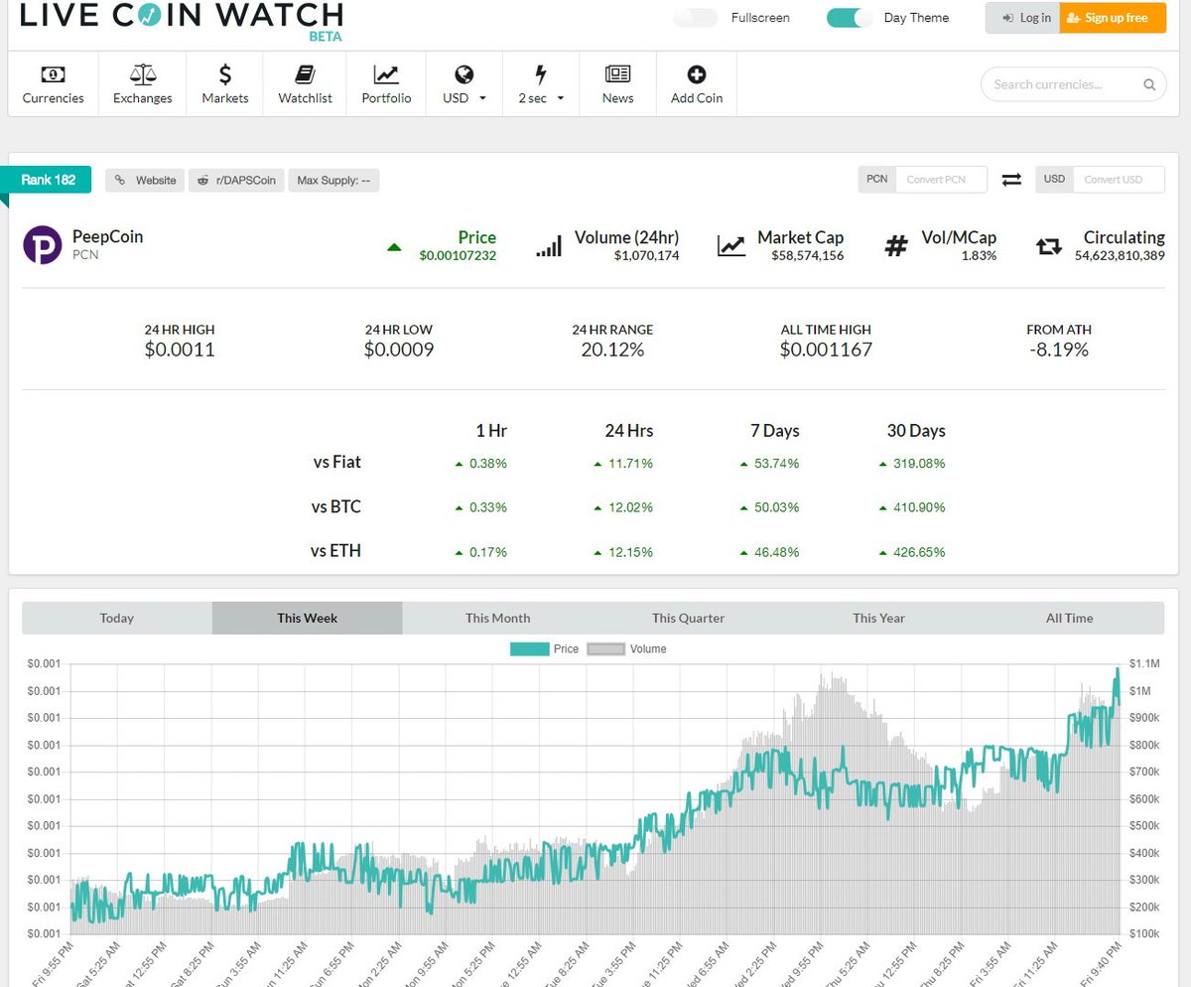This screenshot has height=987, width=1191.
Task: Click the 54,623,810,389 circulating value
Action: [1120, 256]
